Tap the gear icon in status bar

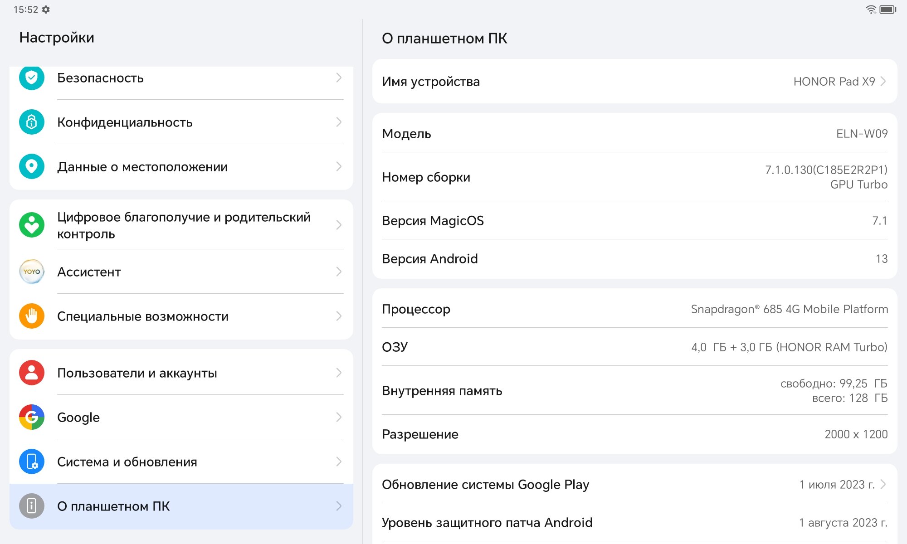tap(46, 10)
